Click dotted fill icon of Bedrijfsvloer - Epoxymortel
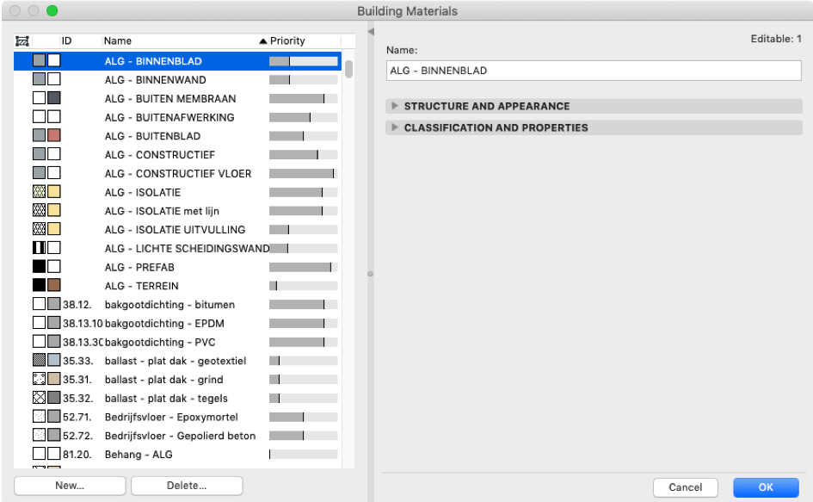 click(x=39, y=417)
